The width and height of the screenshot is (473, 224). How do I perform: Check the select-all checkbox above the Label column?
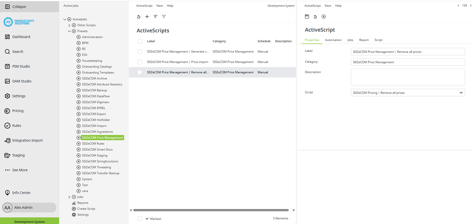coord(140,41)
